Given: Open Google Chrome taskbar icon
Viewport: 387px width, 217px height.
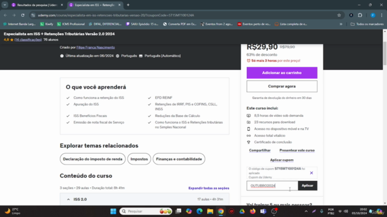Looking at the screenshot, I should (x=221, y=212).
